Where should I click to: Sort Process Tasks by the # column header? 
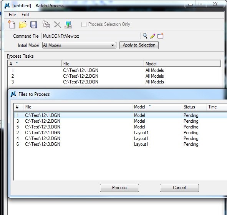pos(35,63)
